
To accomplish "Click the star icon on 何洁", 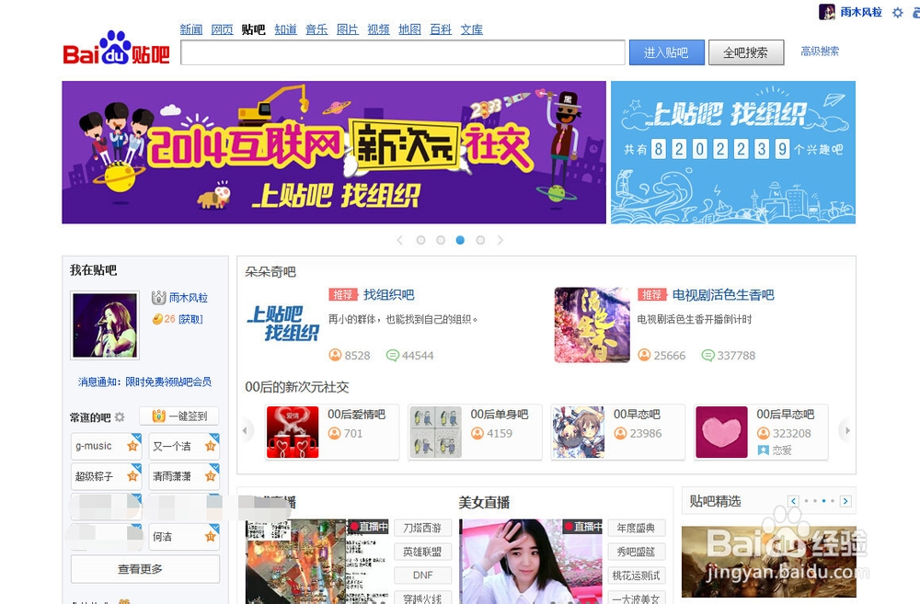I will click(x=210, y=537).
